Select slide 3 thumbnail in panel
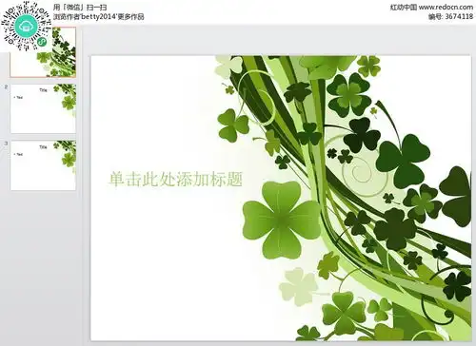This screenshot has width=476, height=346. pyautogui.click(x=43, y=165)
